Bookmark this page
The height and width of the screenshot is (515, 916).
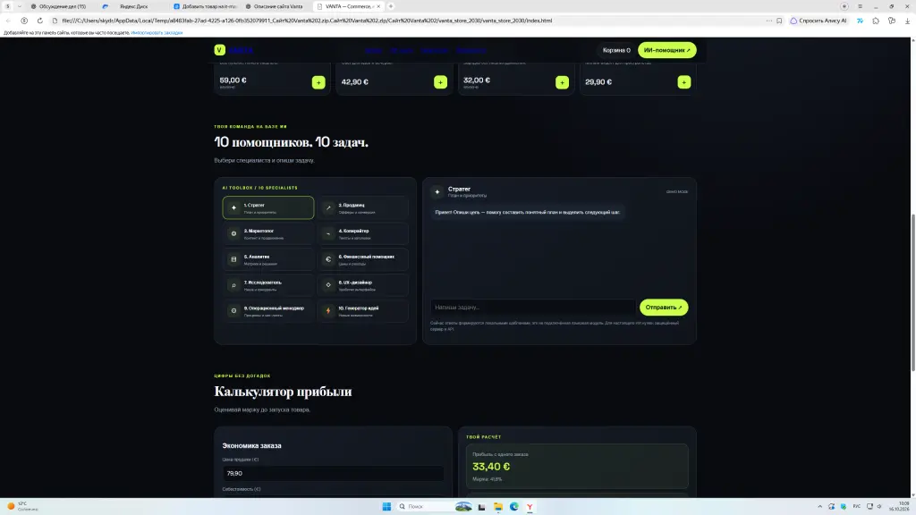click(x=779, y=21)
